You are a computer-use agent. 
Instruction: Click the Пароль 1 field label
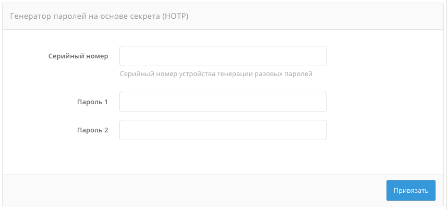(x=93, y=102)
